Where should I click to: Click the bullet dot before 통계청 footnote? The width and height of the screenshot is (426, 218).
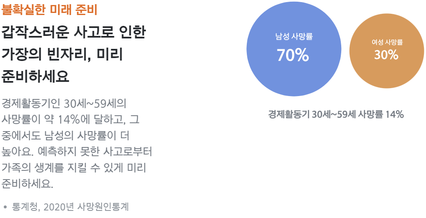coord(5,207)
